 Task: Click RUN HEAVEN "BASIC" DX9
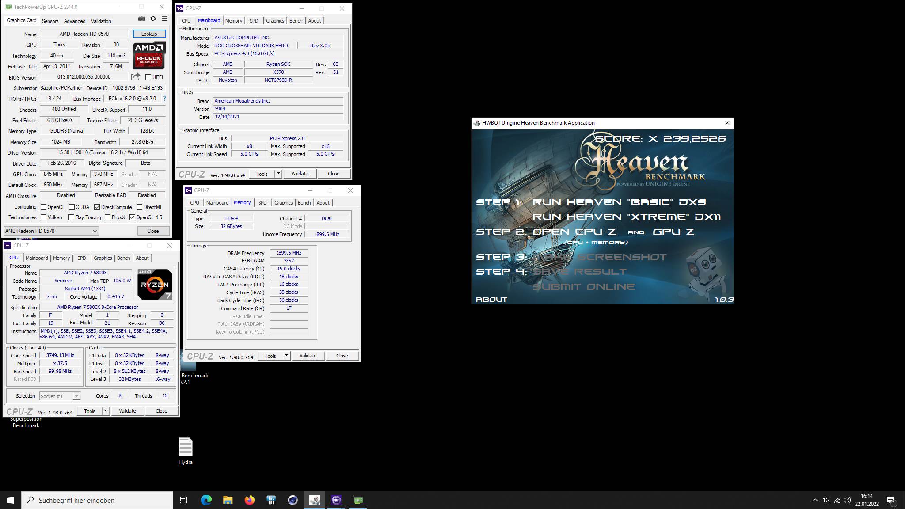619,202
